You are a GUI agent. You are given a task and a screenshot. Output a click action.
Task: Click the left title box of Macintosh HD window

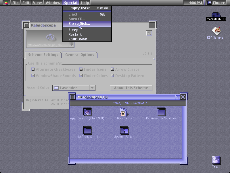click(x=72, y=97)
